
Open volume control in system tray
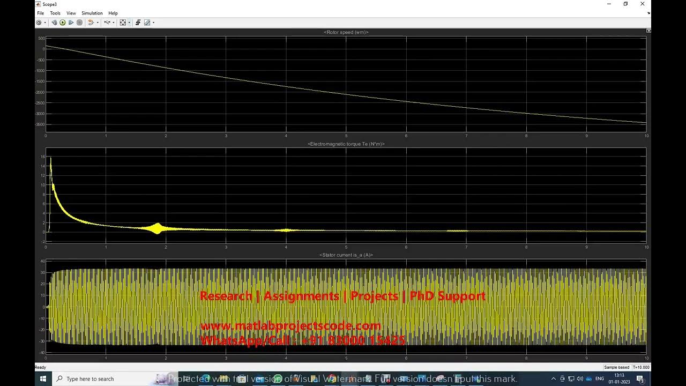click(580, 378)
